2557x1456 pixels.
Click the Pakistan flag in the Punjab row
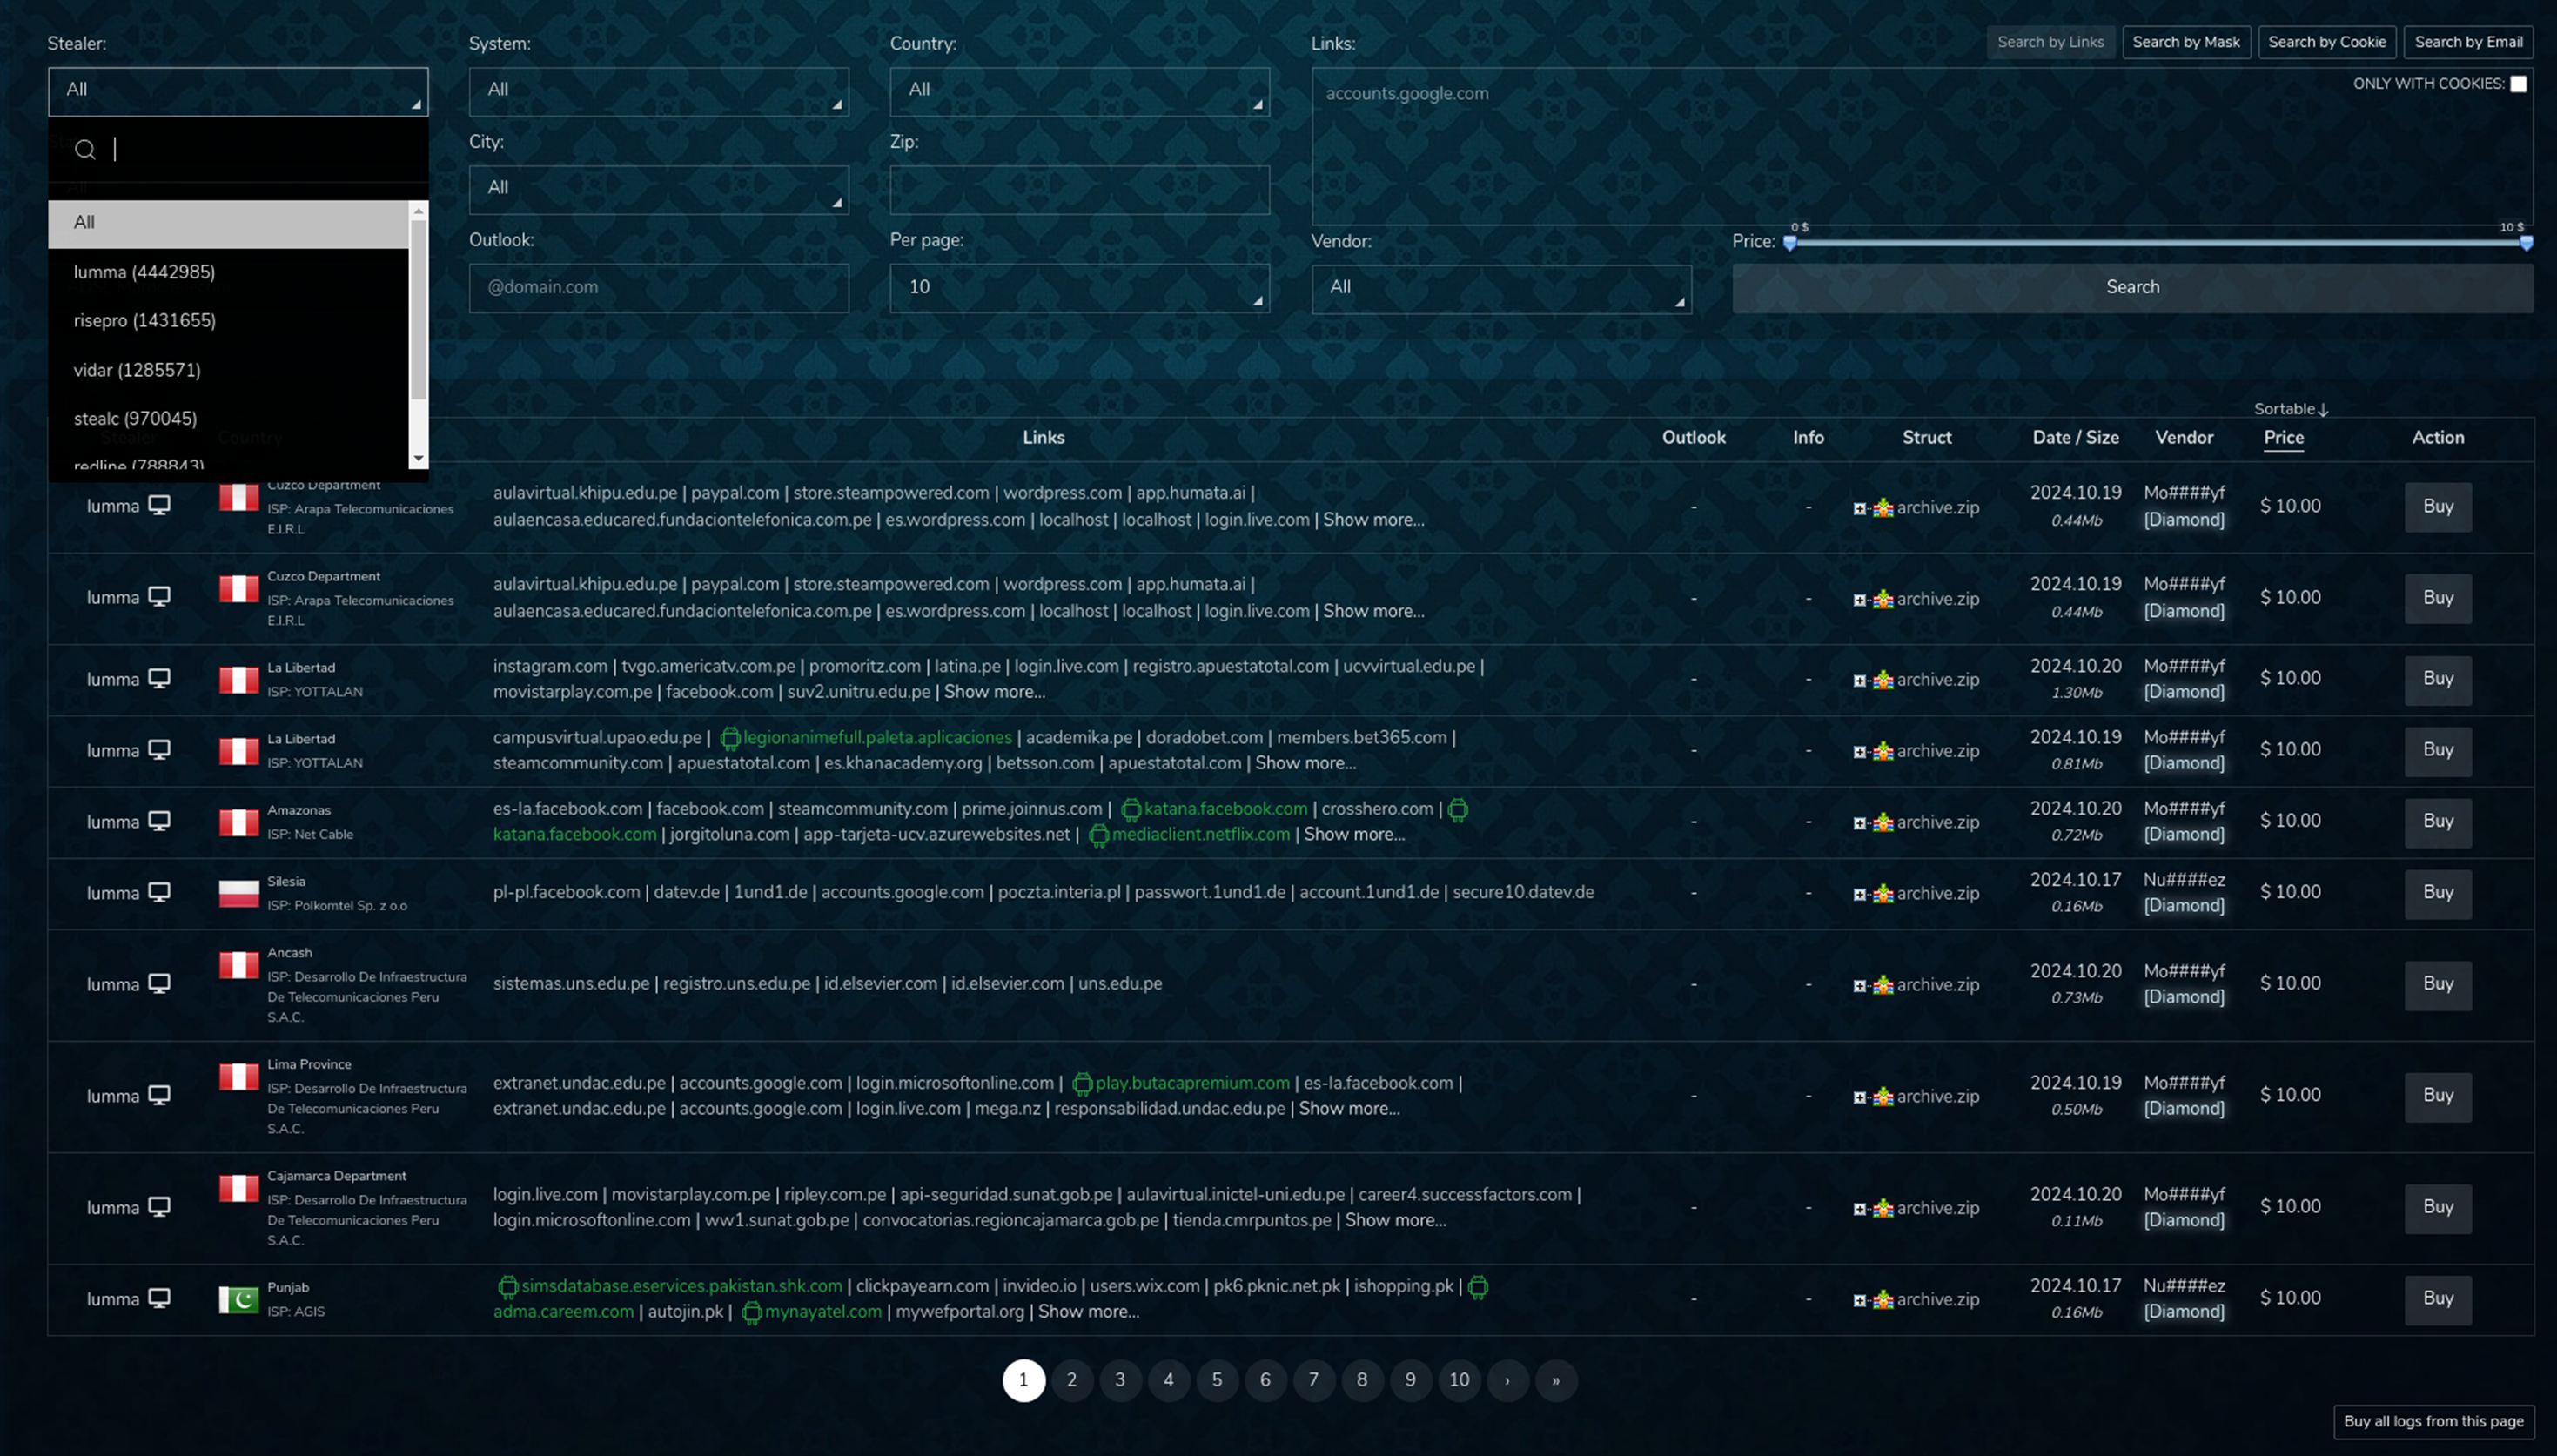239,1299
